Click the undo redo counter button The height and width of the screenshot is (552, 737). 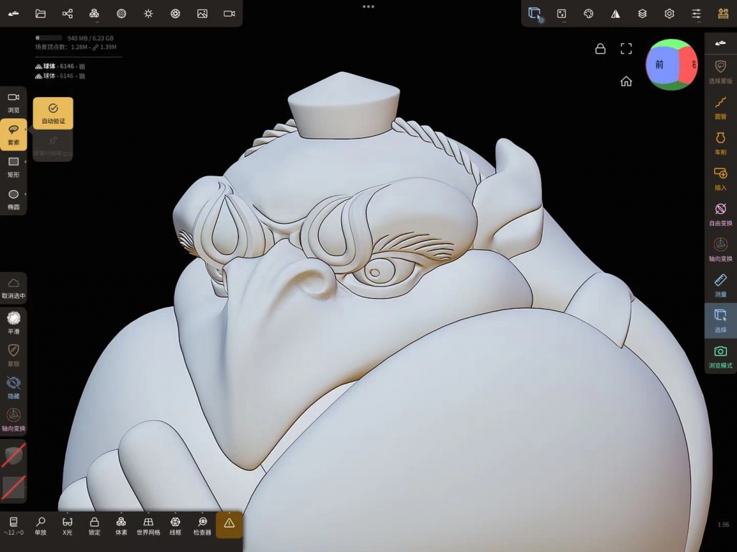pyautogui.click(x=14, y=525)
